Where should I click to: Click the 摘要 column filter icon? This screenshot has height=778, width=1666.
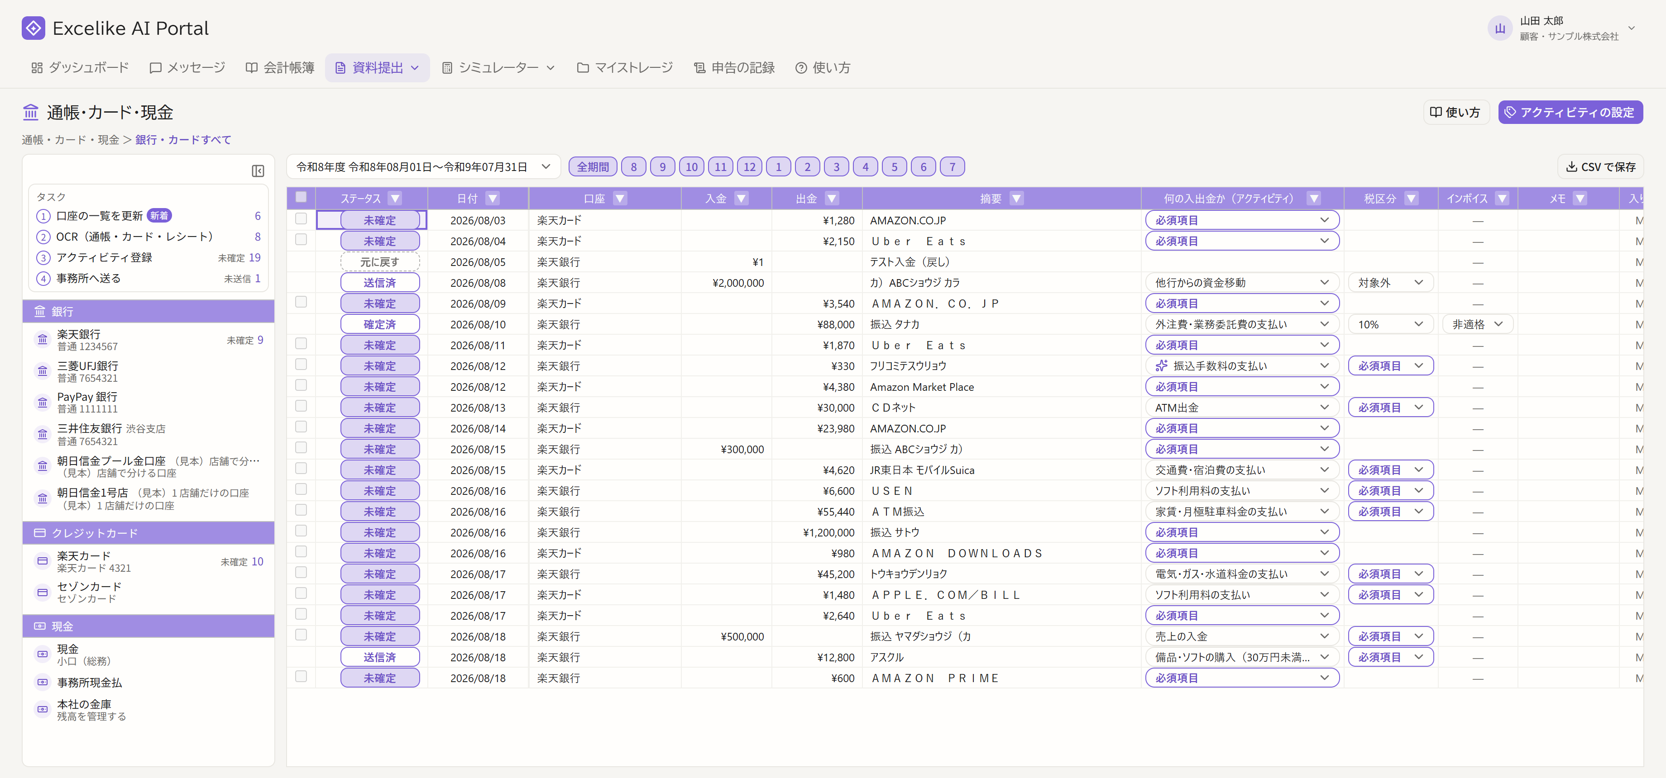[1017, 199]
